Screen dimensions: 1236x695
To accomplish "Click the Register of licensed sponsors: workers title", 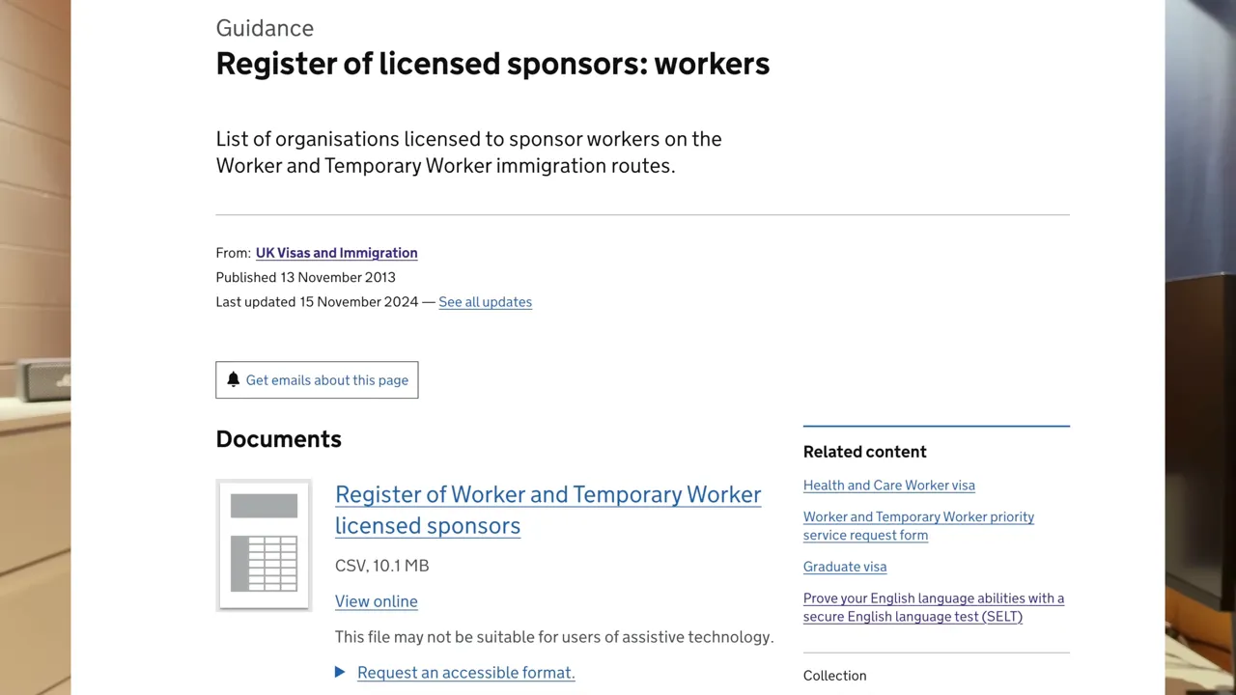I will coord(492,63).
